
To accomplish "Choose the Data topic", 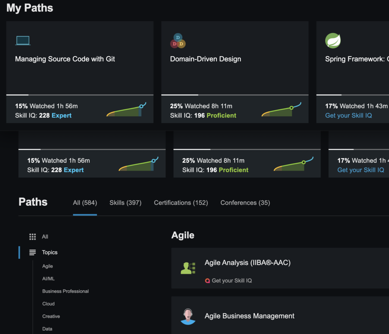I will pyautogui.click(x=47, y=329).
